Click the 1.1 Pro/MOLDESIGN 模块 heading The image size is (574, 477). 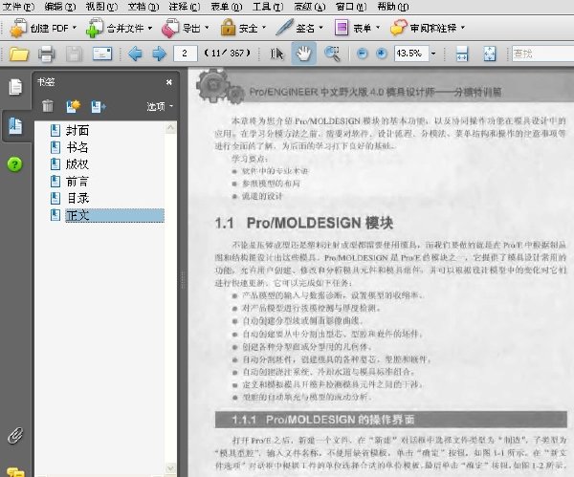tap(304, 223)
